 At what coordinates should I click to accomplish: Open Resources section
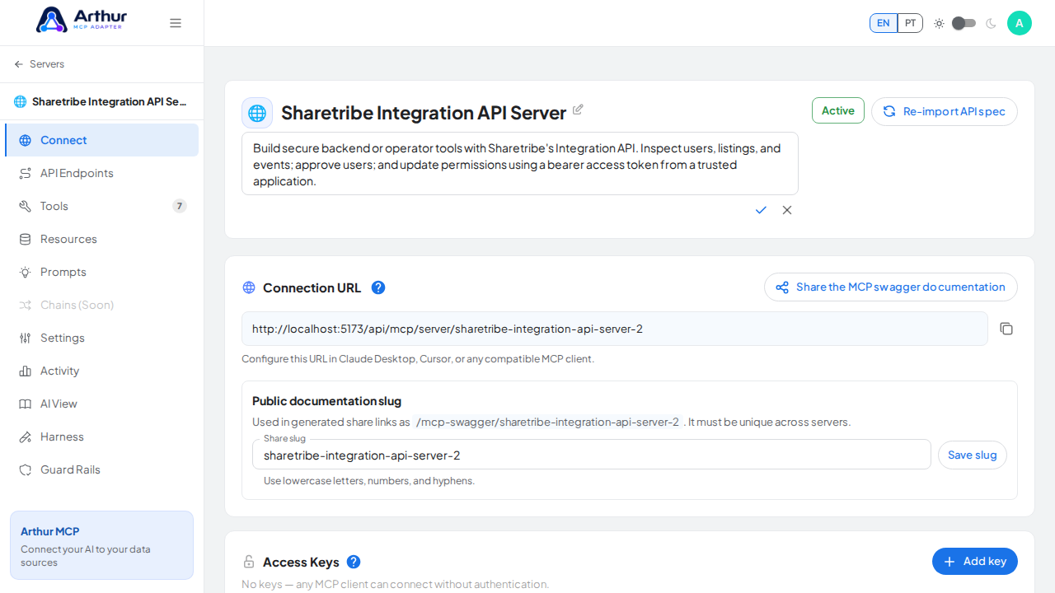(101, 239)
